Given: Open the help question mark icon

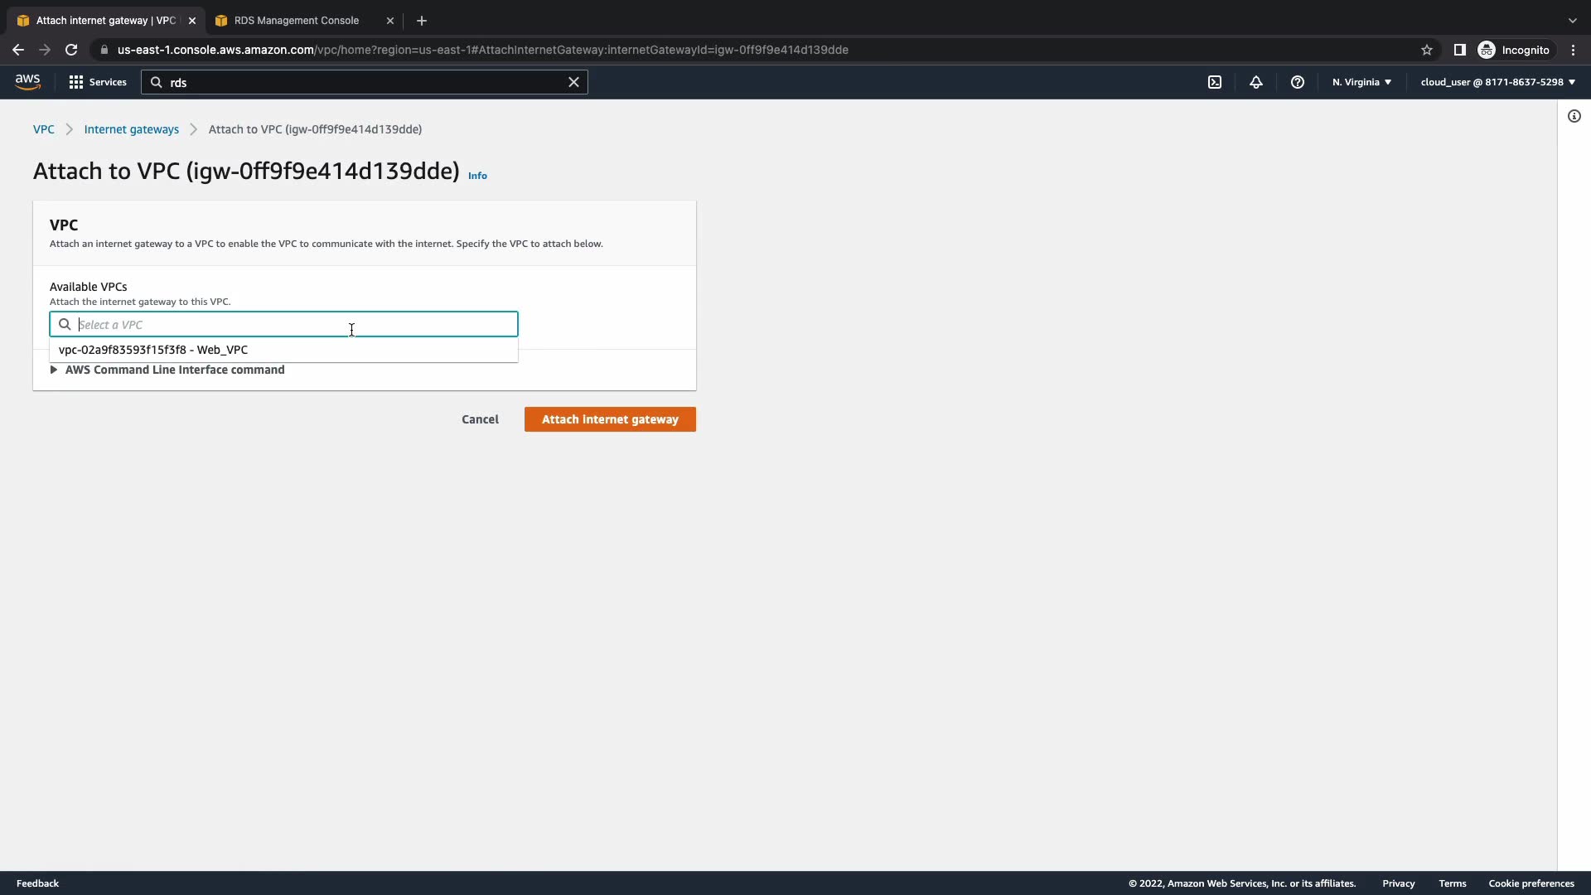Looking at the screenshot, I should tap(1298, 82).
